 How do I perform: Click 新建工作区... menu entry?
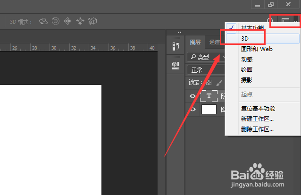coord(262,119)
